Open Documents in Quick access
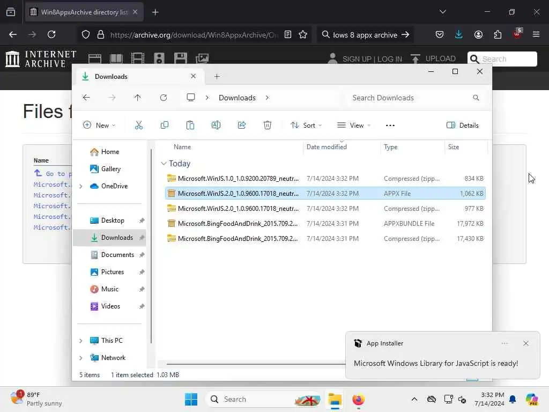 pos(117,255)
